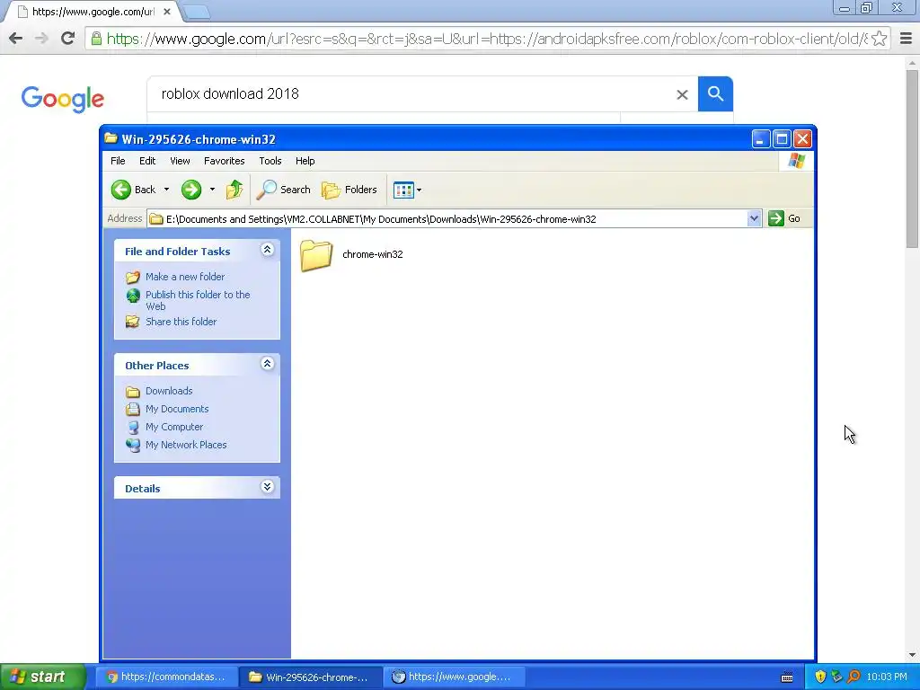Click Make a new folder
The image size is (920, 690).
tap(185, 277)
